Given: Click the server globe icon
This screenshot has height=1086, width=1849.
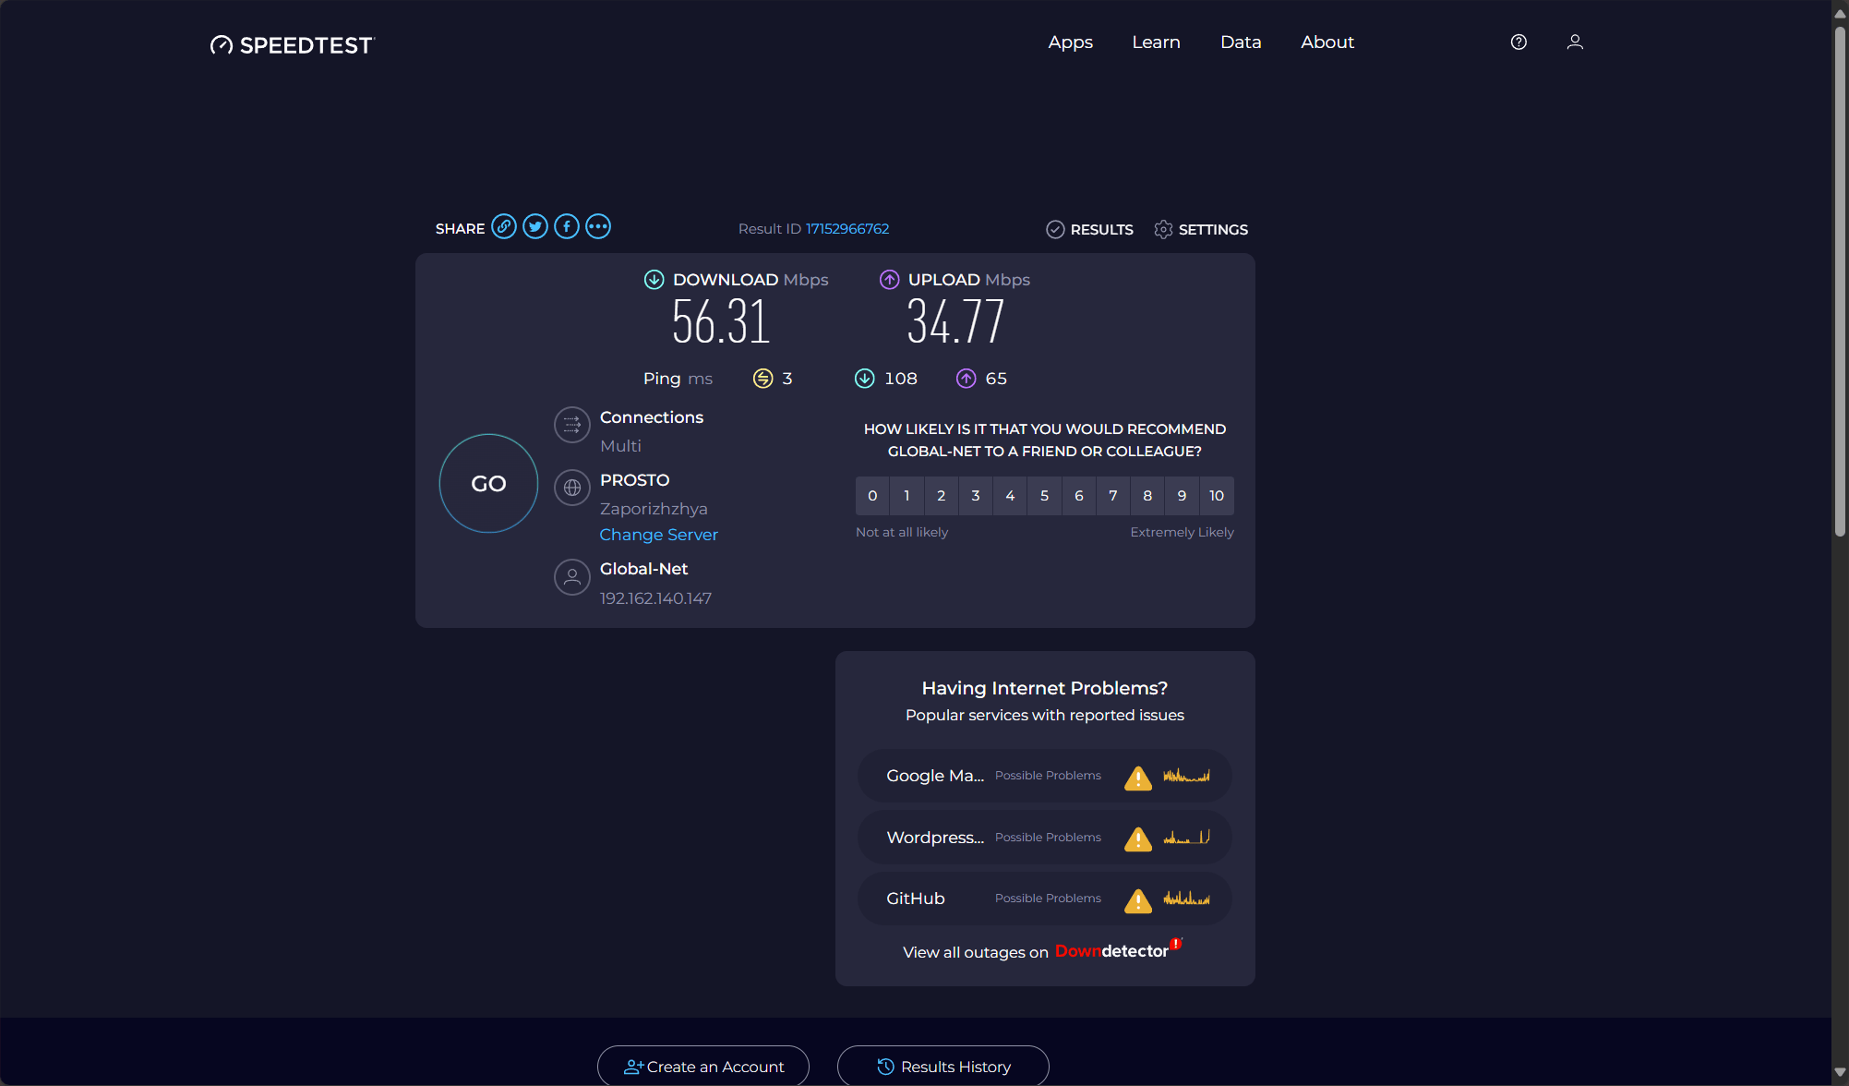Looking at the screenshot, I should coord(572,488).
